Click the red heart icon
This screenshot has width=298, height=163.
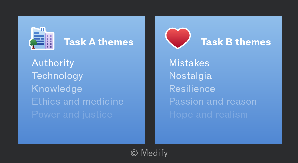point(178,38)
